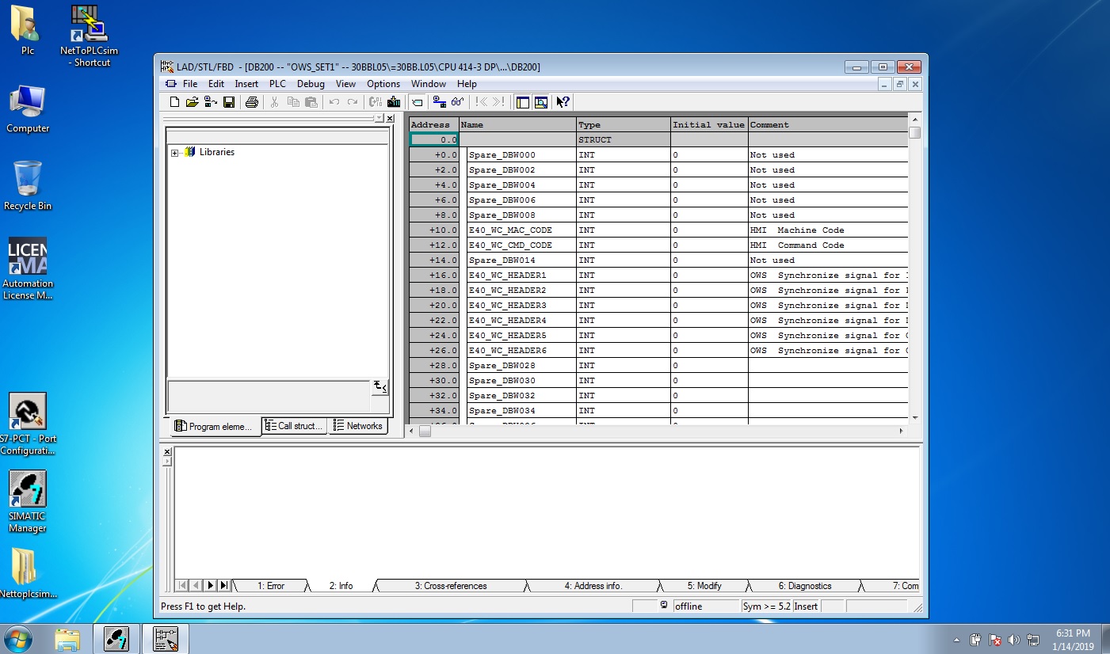Click the New block toolbar icon
The image size is (1110, 654).
(x=175, y=102)
